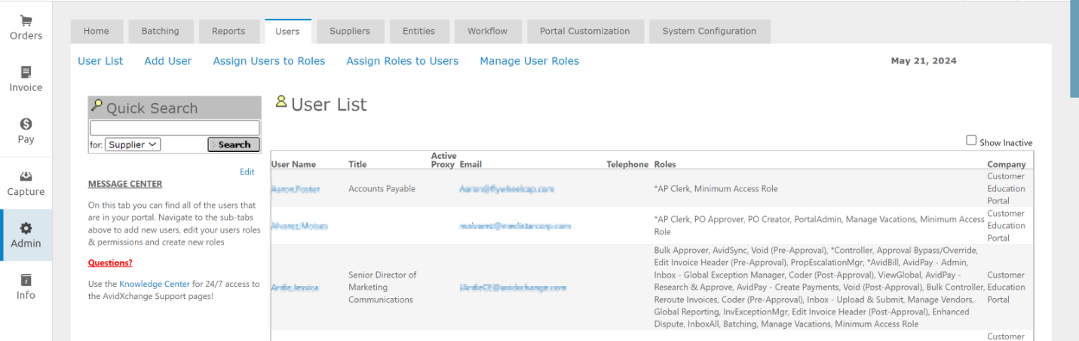Select the Admin gear icon in sidebar

tap(26, 228)
